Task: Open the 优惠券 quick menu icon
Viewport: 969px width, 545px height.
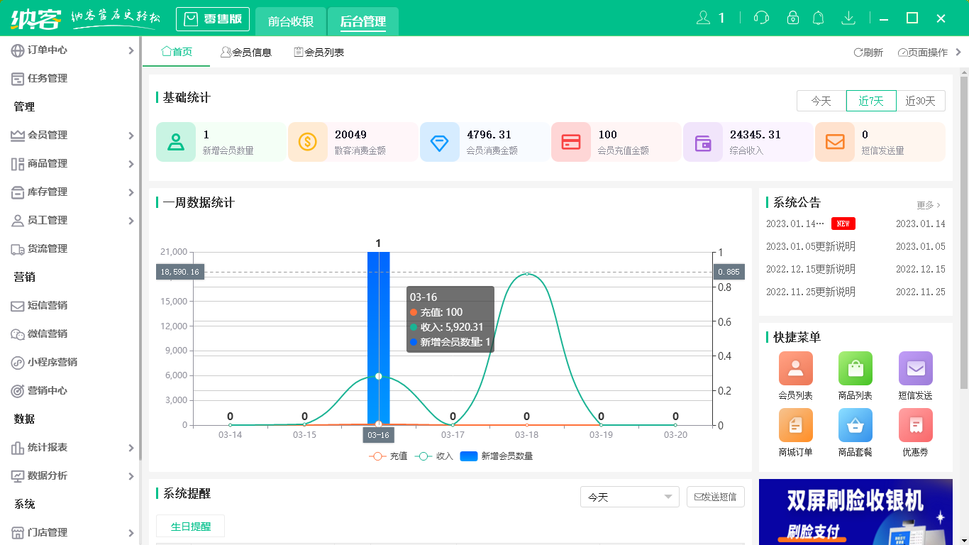Action: coord(915,426)
